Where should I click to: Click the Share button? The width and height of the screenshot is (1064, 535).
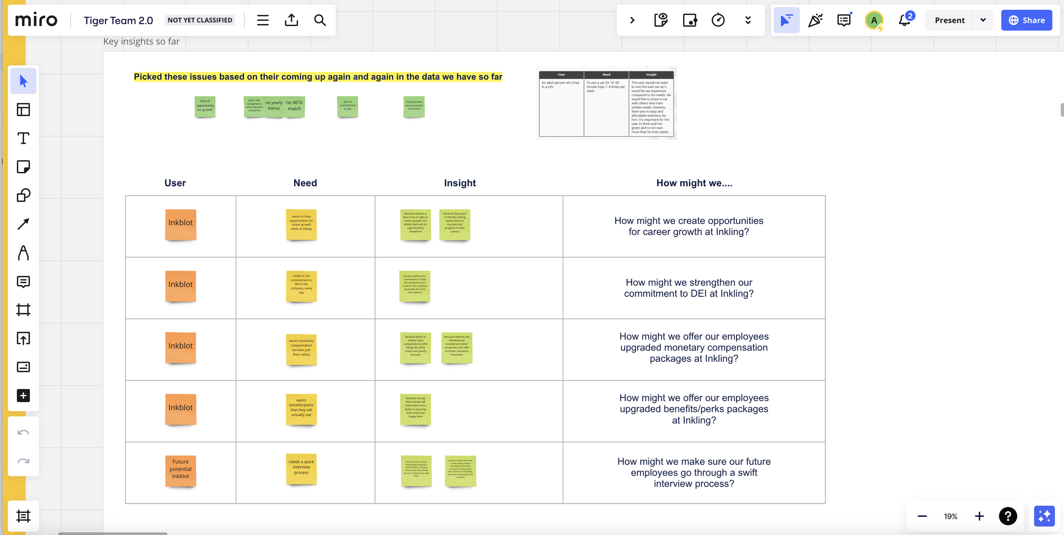(x=1027, y=20)
